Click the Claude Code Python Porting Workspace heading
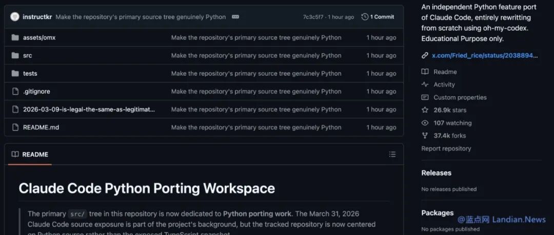The height and width of the screenshot is (235, 554). [147, 188]
